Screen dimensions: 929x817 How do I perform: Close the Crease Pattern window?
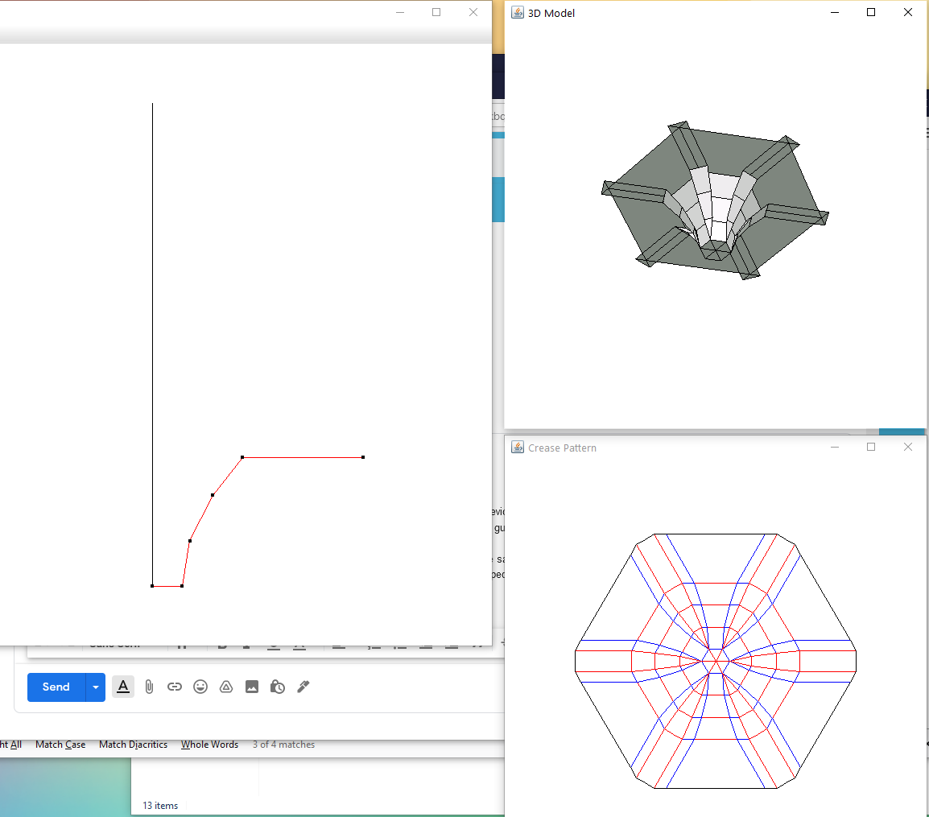pos(907,448)
